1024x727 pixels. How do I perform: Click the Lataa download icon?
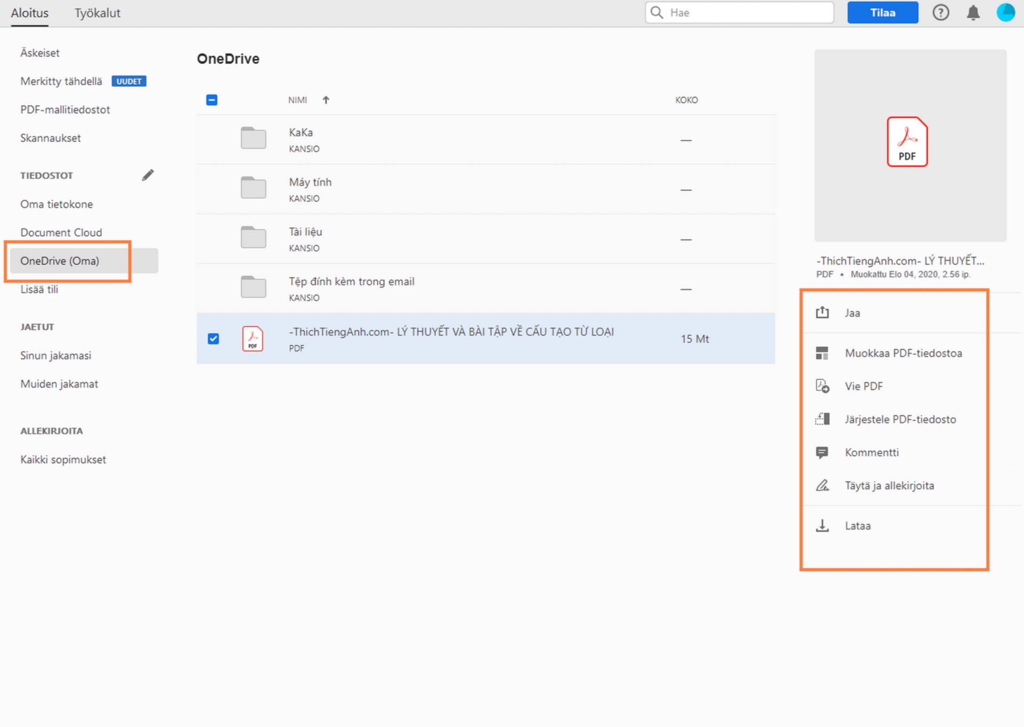[x=823, y=525]
